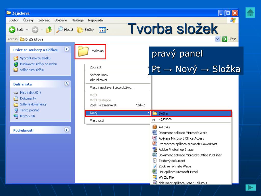The width and height of the screenshot is (261, 196).
Task: Click the Adobe Photoshop Image icon
Action: click(x=155, y=149)
